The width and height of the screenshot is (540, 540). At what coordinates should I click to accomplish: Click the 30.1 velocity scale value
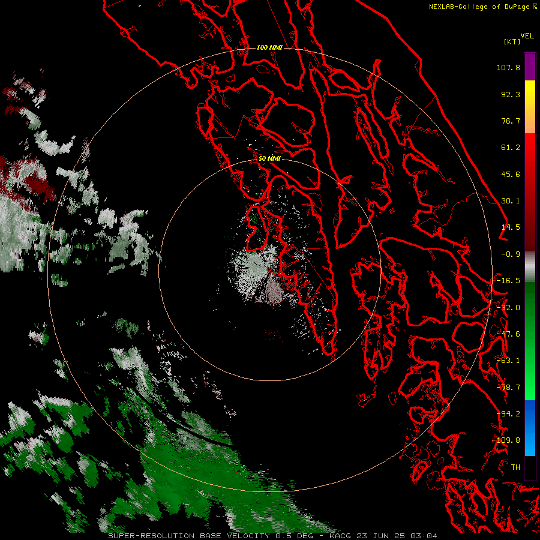[x=511, y=201]
